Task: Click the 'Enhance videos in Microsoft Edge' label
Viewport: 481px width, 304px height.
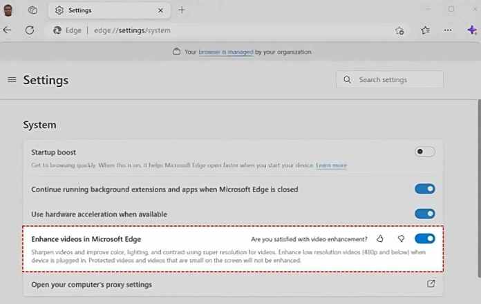Action: tap(86, 239)
